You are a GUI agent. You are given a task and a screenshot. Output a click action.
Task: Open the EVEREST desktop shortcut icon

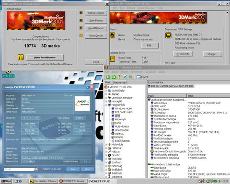coord(8,74)
